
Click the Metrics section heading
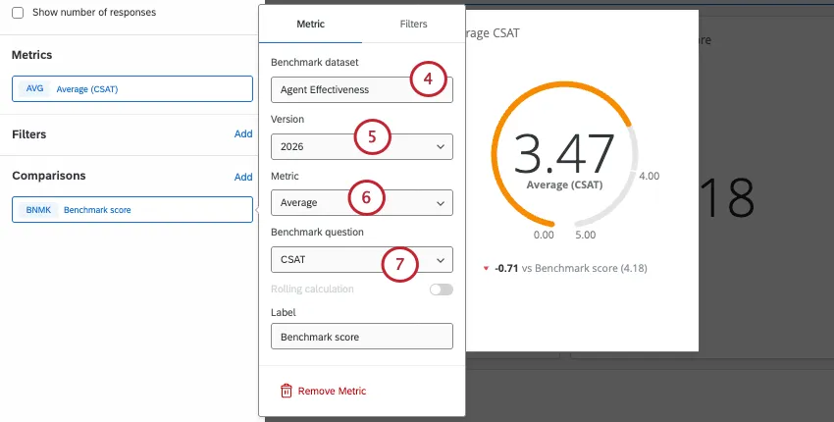(x=32, y=55)
